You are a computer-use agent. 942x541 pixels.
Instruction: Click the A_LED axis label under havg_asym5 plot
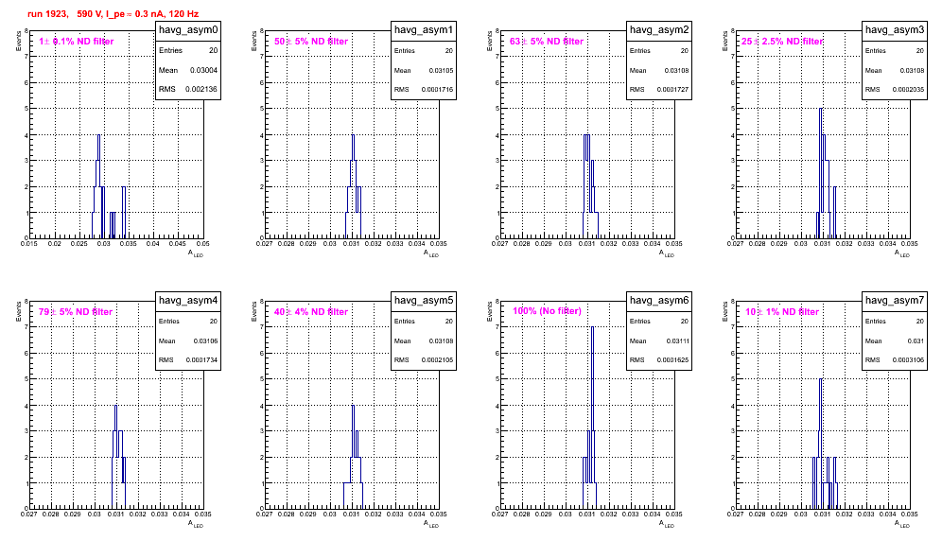[x=431, y=524]
